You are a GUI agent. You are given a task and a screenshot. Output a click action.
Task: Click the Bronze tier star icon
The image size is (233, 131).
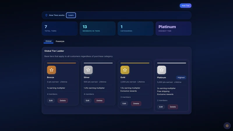pyautogui.click(x=52, y=70)
